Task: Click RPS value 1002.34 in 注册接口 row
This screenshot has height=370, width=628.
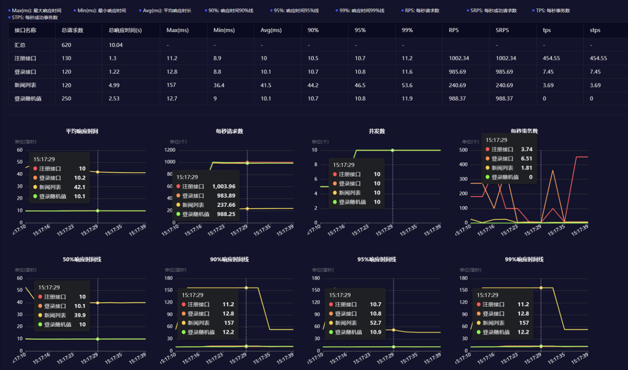Action: pyautogui.click(x=459, y=59)
